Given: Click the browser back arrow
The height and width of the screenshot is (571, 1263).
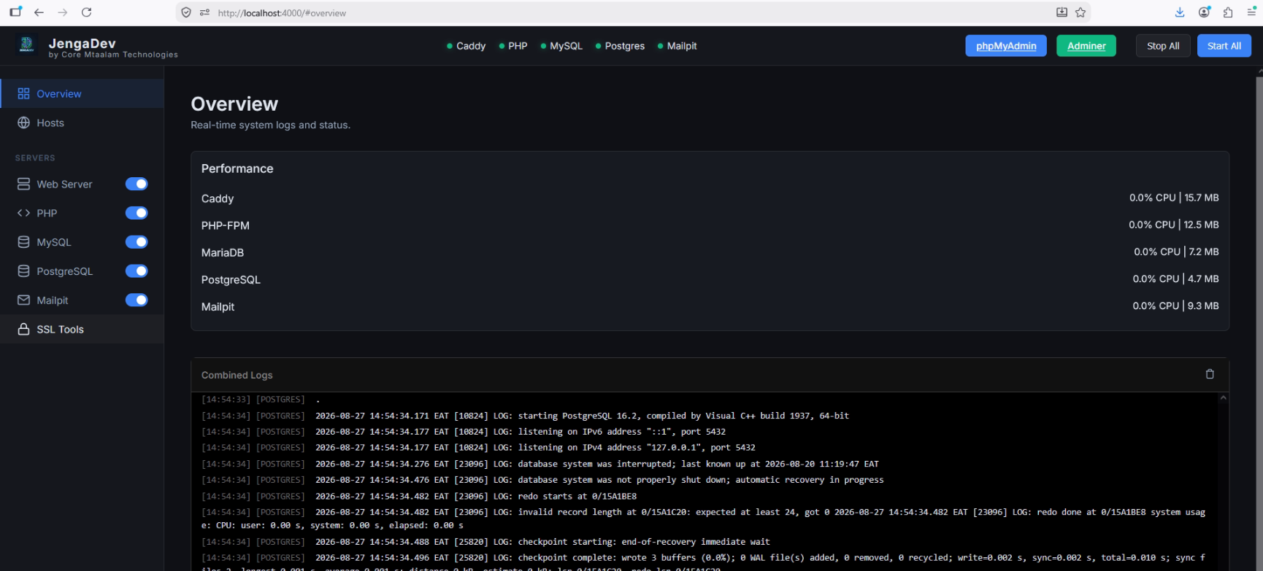Looking at the screenshot, I should click(x=39, y=12).
